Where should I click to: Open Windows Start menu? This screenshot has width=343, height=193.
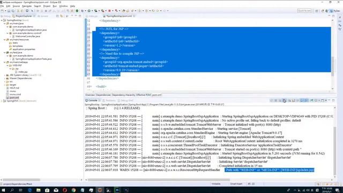[3, 190]
